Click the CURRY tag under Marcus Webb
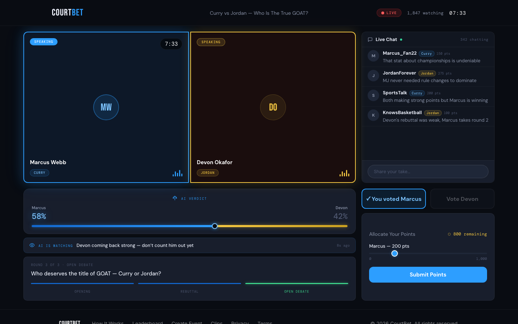Screen dimensions: 518x324 (x=40, y=173)
